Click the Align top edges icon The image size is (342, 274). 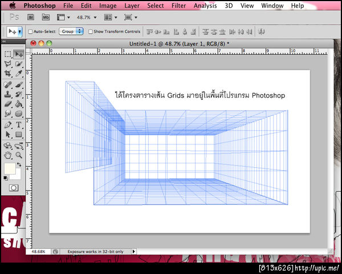point(149,32)
